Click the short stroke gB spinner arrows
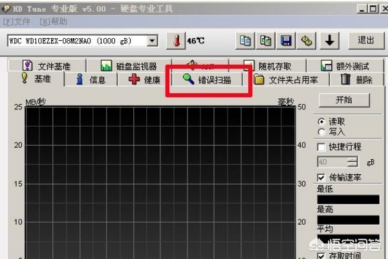Viewport: 388px width, 259px height. pyautogui.click(x=352, y=162)
